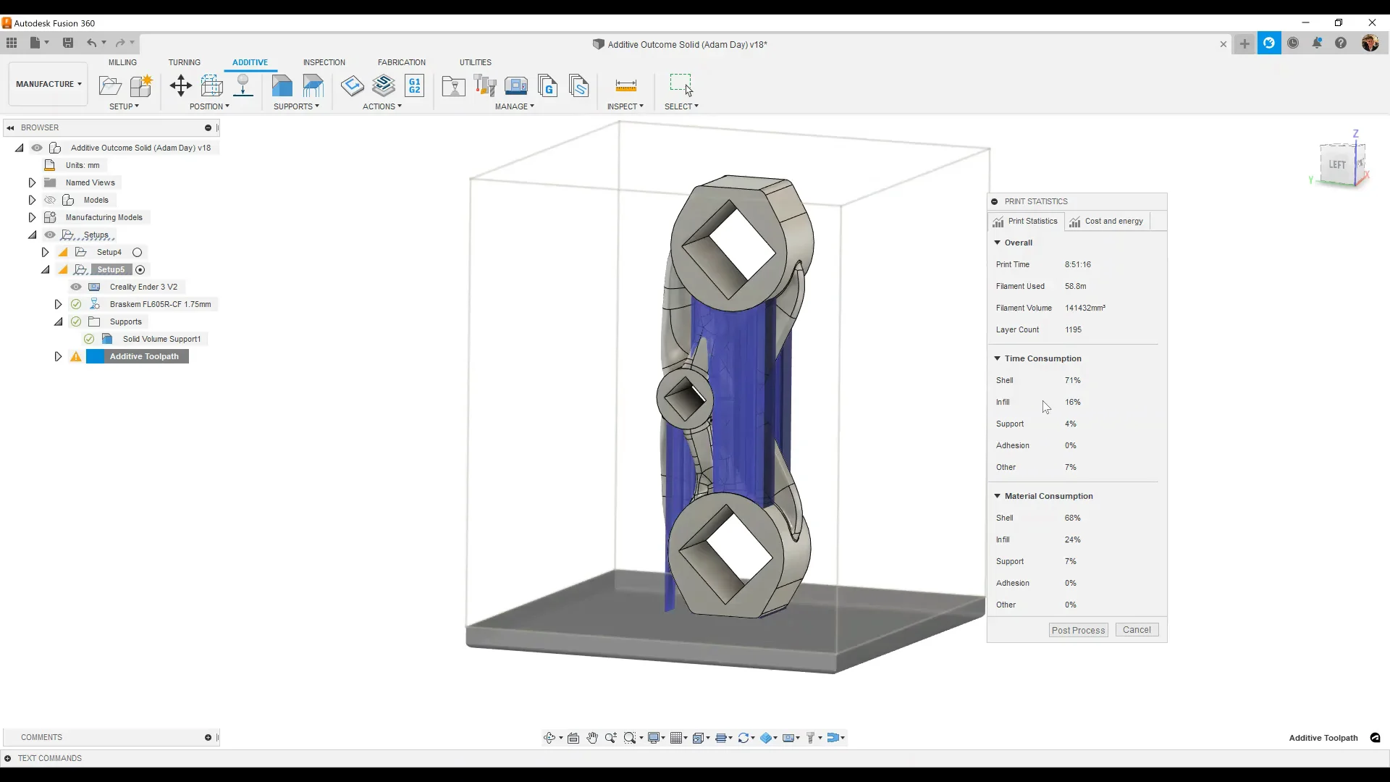Open the Template Library icon
1390x782 pixels.
point(579,86)
